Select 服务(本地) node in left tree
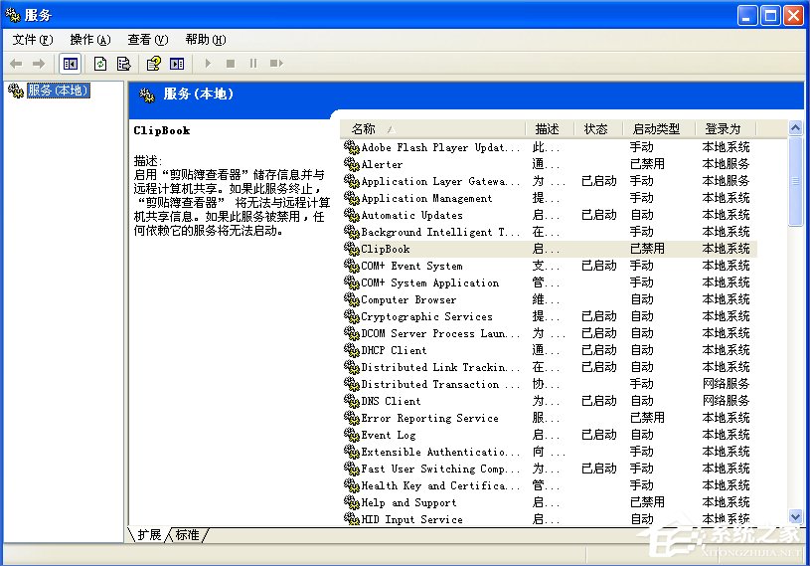Screen dimensions: 810x566 [59, 91]
